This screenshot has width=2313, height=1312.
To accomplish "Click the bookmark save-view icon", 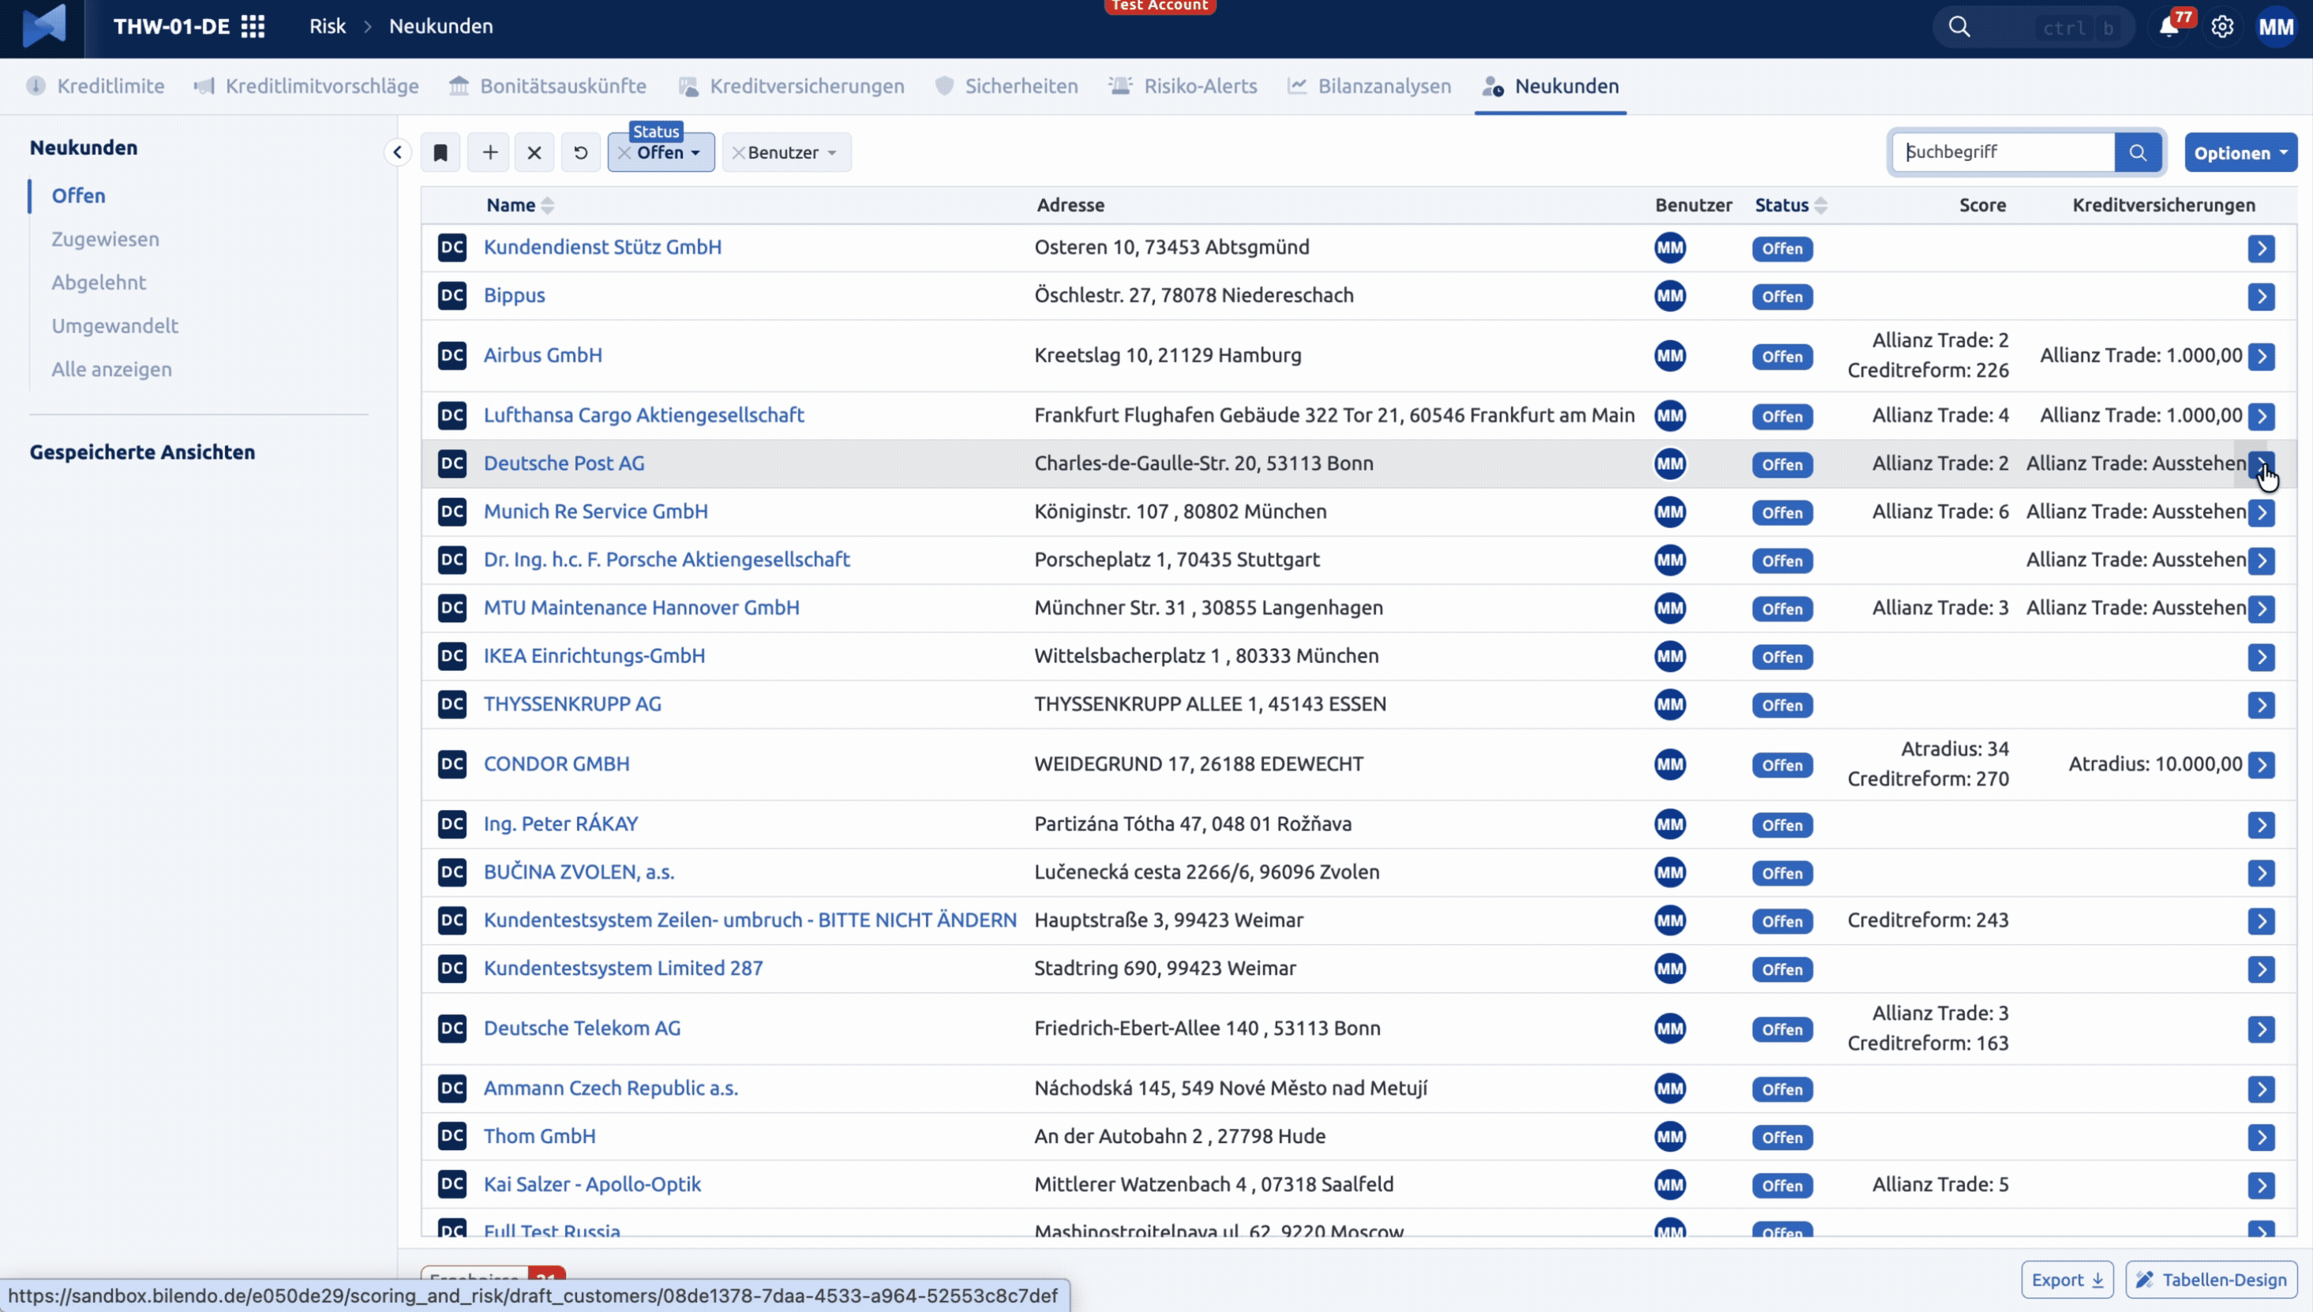I will click(x=440, y=152).
